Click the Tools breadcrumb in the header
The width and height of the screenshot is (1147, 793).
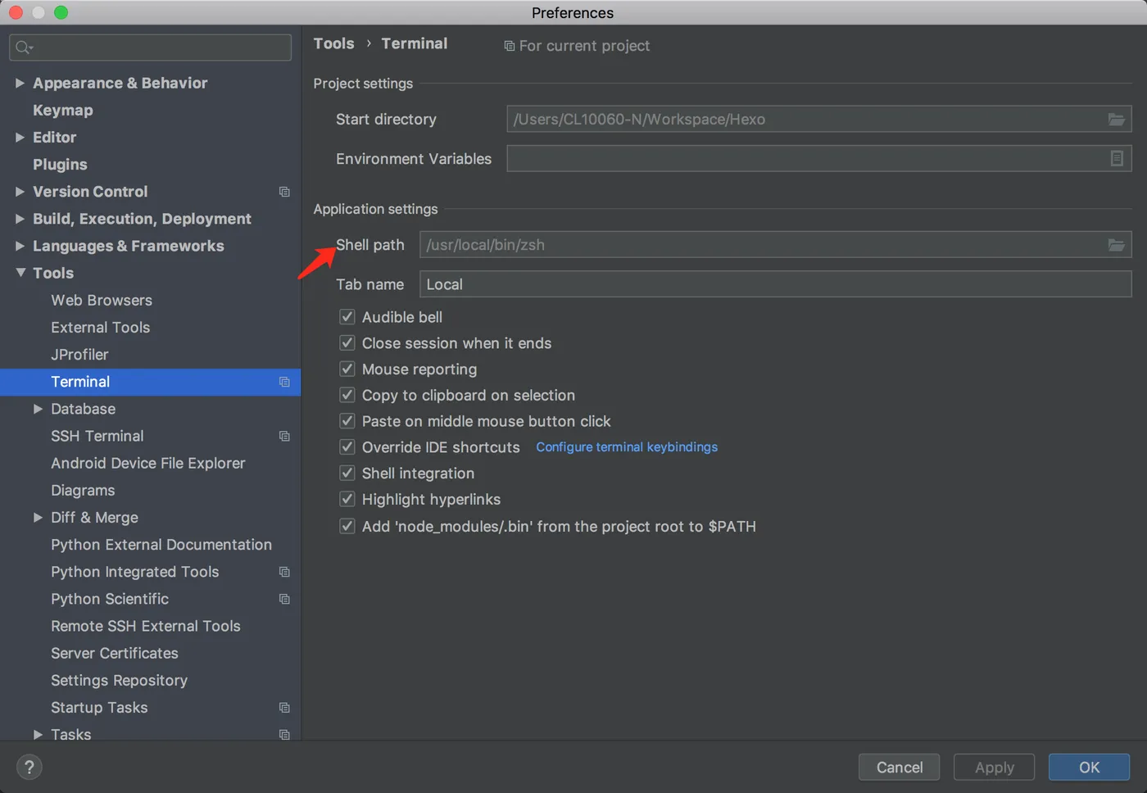pyautogui.click(x=333, y=43)
